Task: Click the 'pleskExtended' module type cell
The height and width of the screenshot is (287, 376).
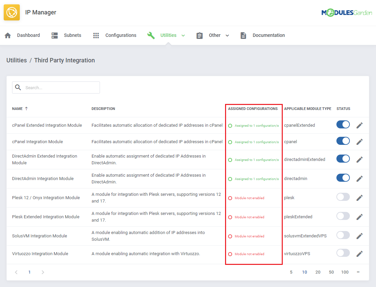Action: pos(298,217)
